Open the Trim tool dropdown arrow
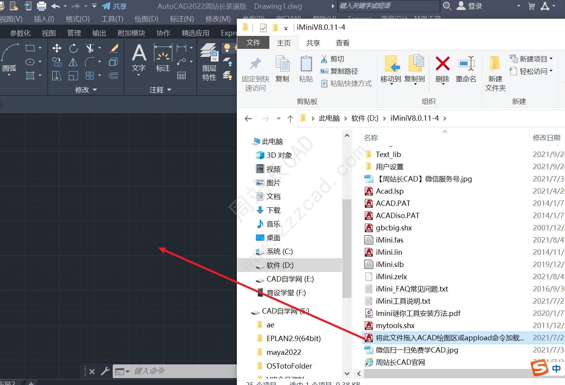The height and width of the screenshot is (385, 565). (x=100, y=48)
